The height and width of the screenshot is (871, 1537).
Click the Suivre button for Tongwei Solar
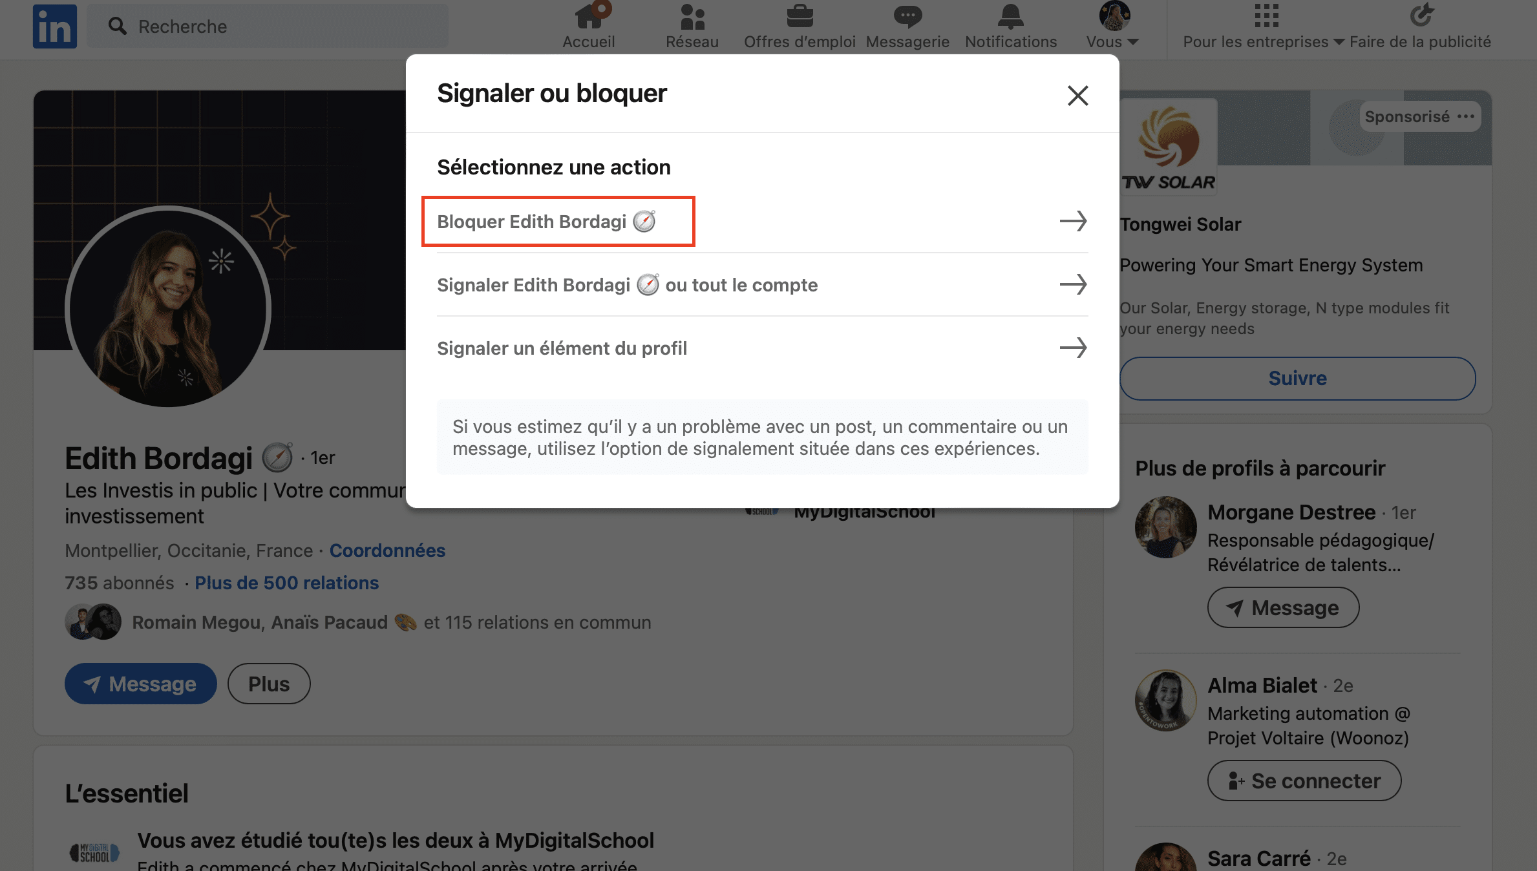pos(1297,377)
